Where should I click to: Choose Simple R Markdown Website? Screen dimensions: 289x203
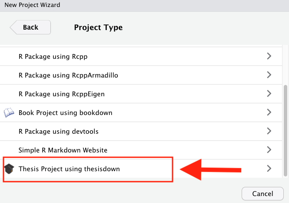pyautogui.click(x=141, y=150)
